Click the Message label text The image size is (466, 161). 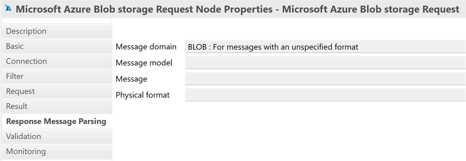point(131,79)
